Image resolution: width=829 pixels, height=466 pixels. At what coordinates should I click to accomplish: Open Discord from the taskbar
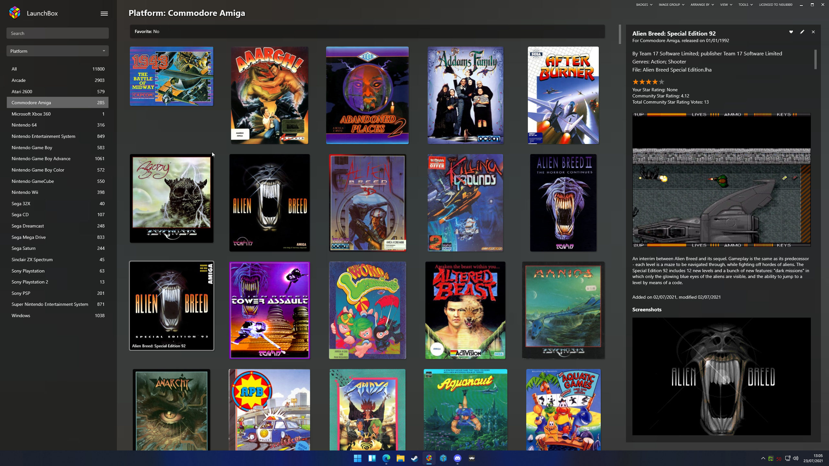(457, 458)
